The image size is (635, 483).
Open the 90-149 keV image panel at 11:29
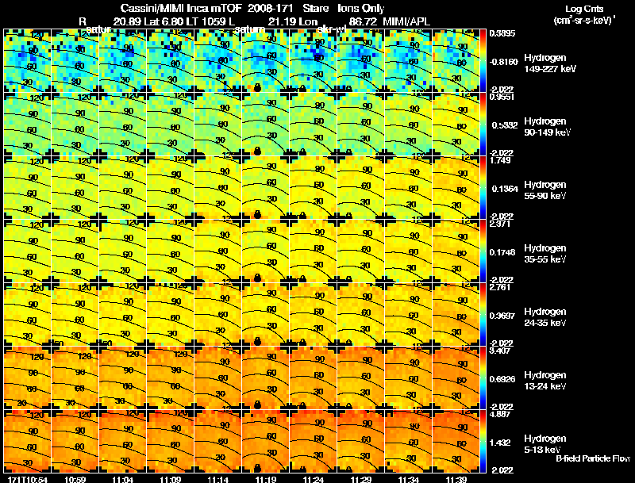[360, 125]
